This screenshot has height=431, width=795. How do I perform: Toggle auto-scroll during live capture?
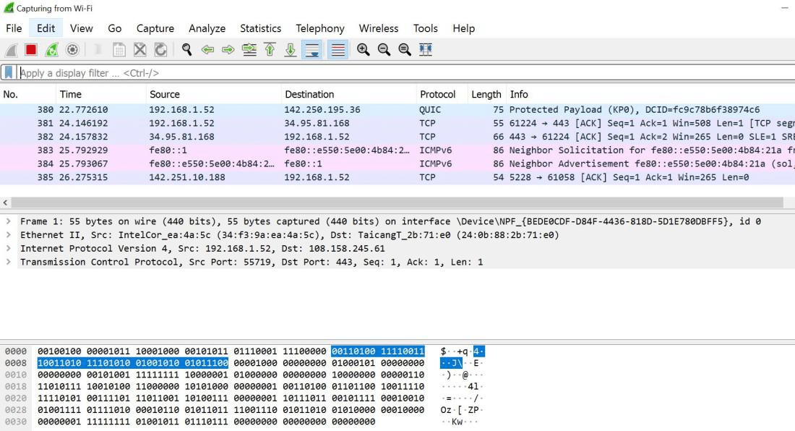312,50
